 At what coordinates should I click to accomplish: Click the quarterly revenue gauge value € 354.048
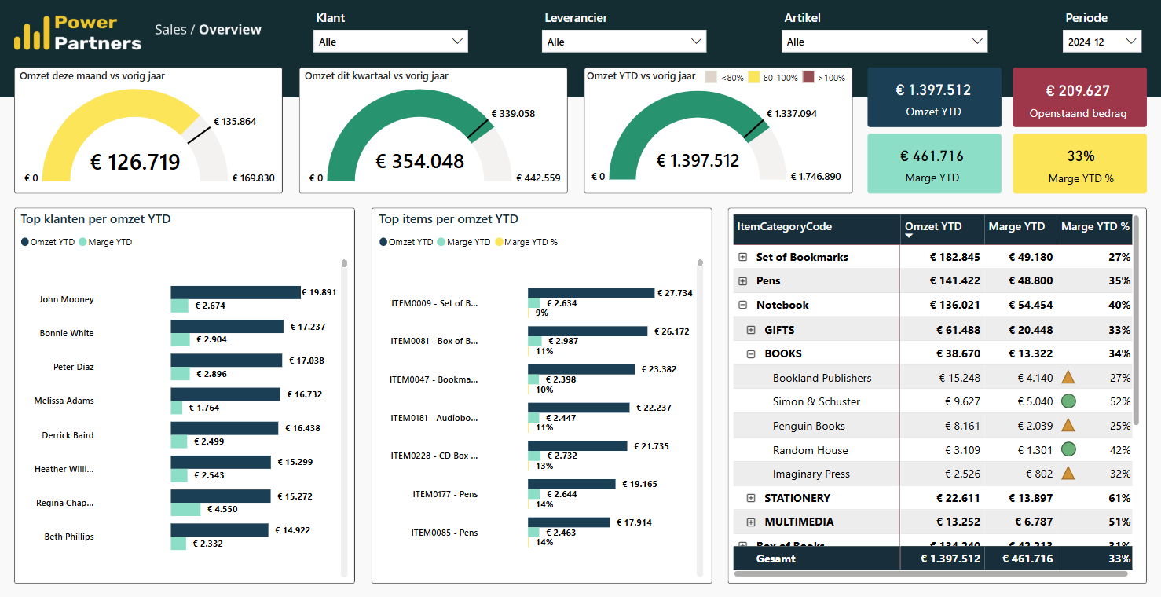[419, 160]
